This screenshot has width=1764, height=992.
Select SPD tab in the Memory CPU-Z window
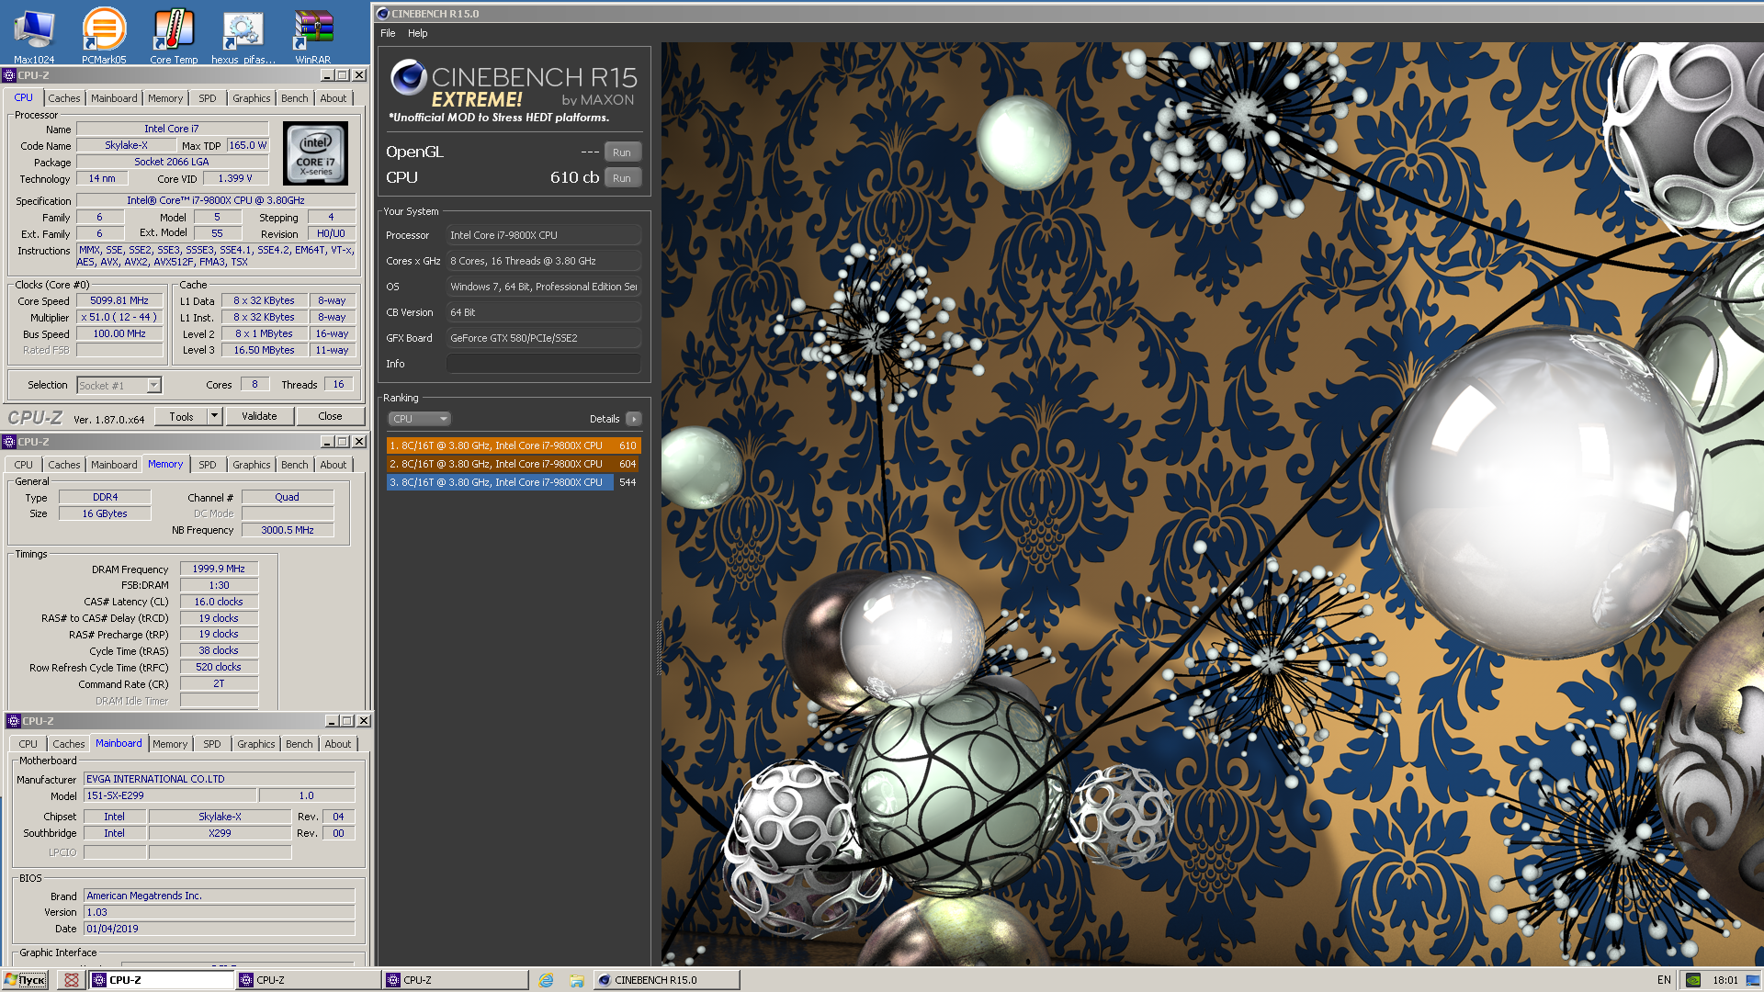[x=208, y=465]
